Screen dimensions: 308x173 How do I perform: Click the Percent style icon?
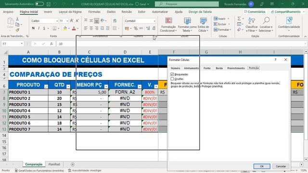(136, 28)
